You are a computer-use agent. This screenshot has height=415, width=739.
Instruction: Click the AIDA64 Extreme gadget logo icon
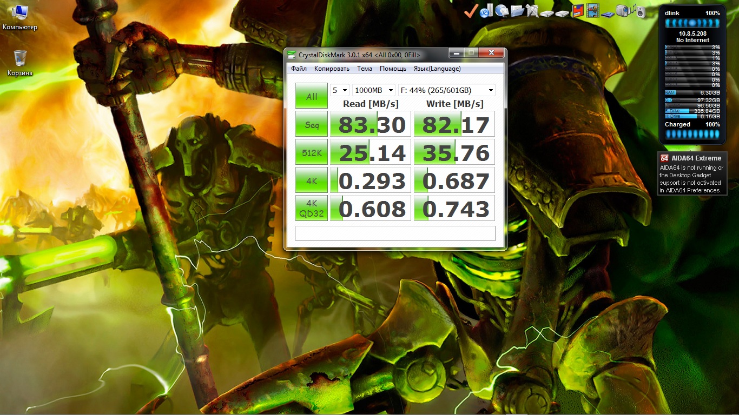(664, 158)
